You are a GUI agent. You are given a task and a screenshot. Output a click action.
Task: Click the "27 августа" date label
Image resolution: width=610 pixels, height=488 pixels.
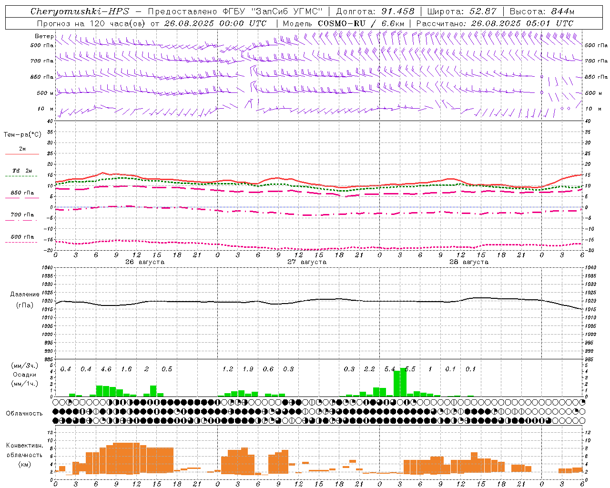pos(307,262)
